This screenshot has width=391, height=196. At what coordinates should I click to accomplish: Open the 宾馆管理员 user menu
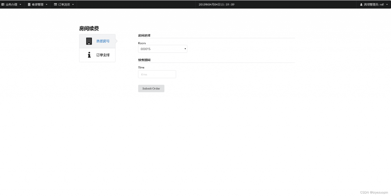click(373, 5)
